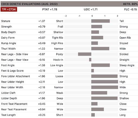Click the Udder Depth +1.96 value
This screenshot has height=118, width=138.
[x=42, y=98]
